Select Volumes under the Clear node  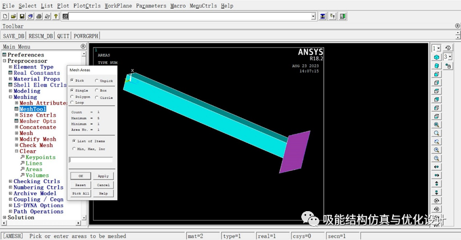click(37, 175)
